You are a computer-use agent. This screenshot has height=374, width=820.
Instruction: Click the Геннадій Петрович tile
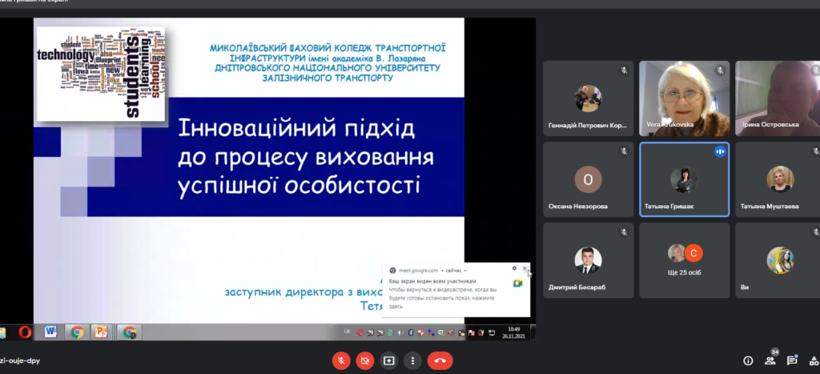(589, 99)
